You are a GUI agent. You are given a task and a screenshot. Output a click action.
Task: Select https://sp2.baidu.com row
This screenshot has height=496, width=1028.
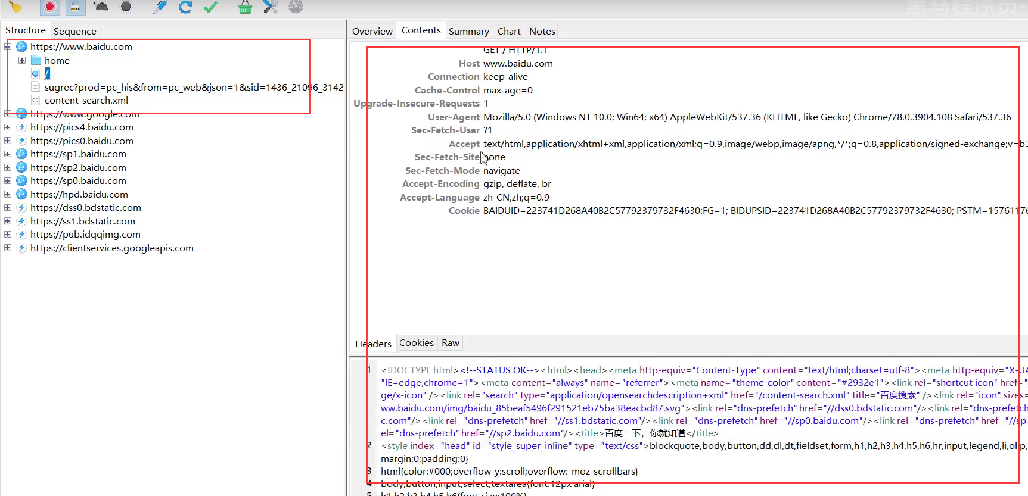(78, 167)
